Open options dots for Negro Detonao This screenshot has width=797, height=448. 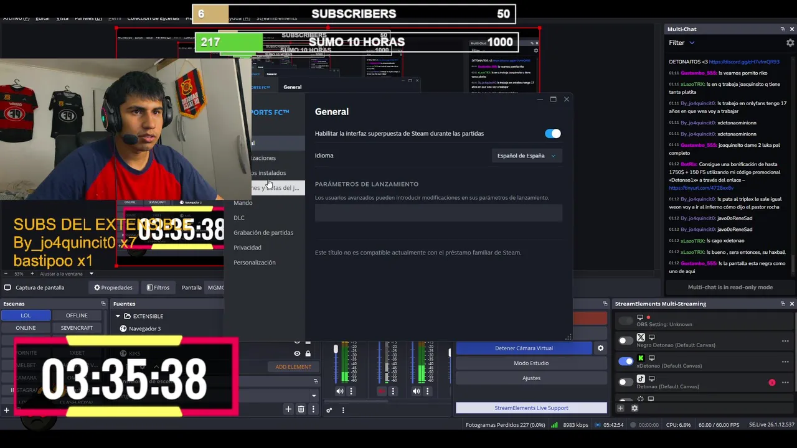[785, 341]
